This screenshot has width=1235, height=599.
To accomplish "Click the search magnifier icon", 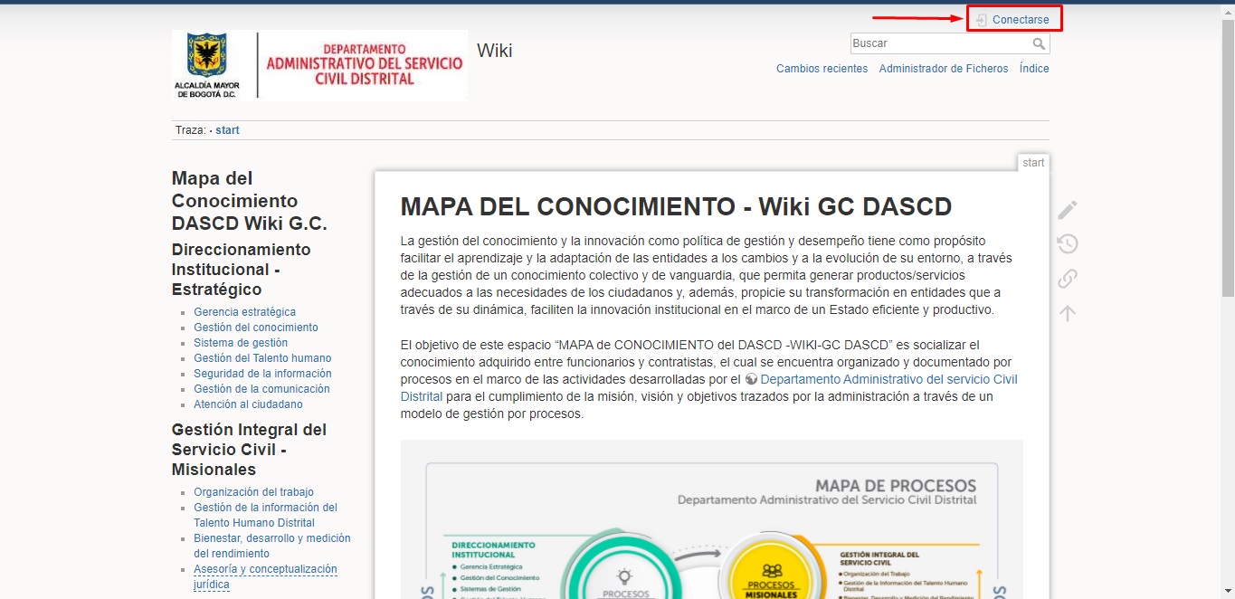I will (x=1040, y=43).
